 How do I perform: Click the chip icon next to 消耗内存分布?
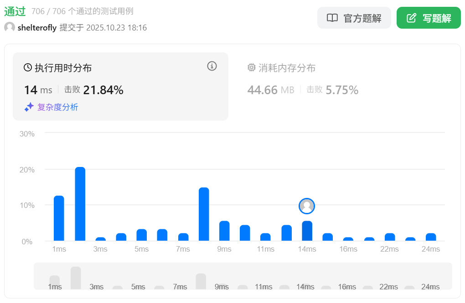click(251, 68)
